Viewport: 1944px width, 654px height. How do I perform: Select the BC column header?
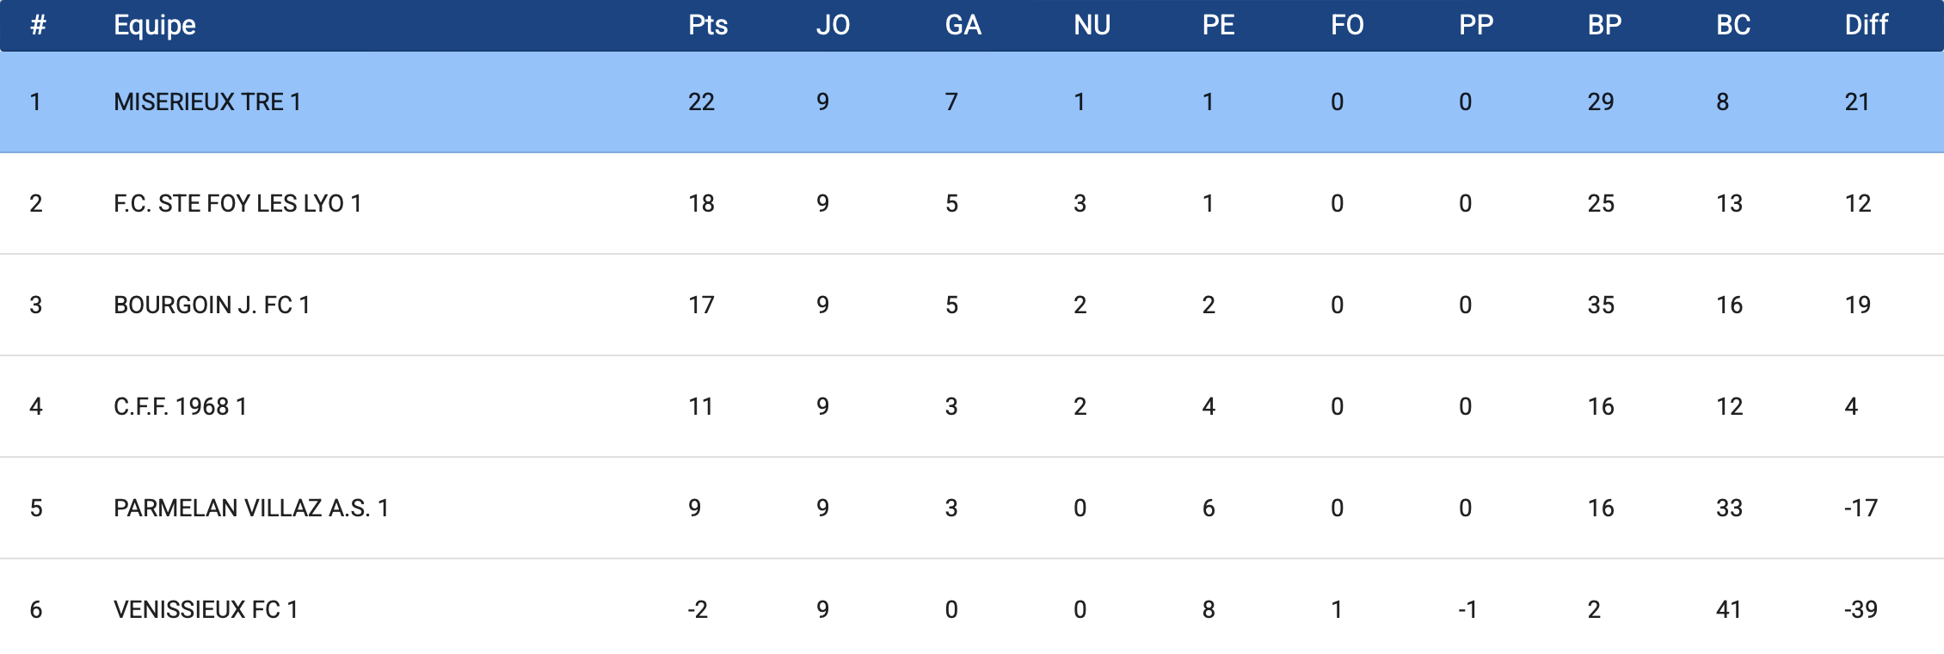(1733, 25)
